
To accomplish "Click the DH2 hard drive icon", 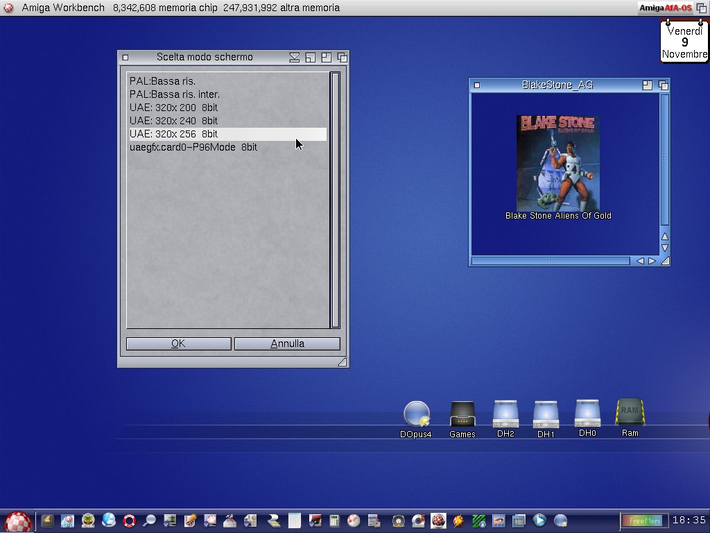I will pyautogui.click(x=505, y=414).
